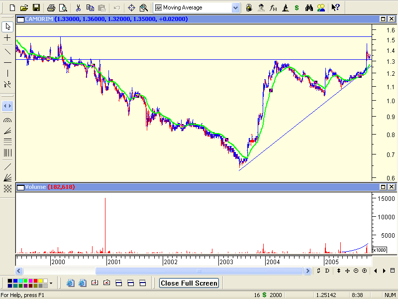The image size is (398, 299).
Task: Click the first Internet Explorer globe icon
Action: click(x=70, y=283)
